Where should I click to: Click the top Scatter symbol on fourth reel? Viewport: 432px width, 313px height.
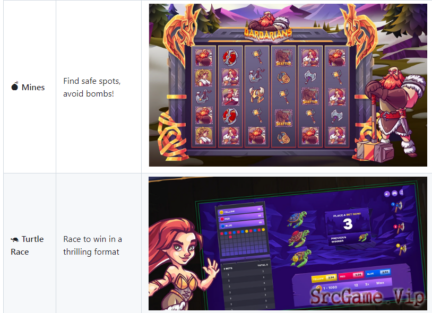283,58
